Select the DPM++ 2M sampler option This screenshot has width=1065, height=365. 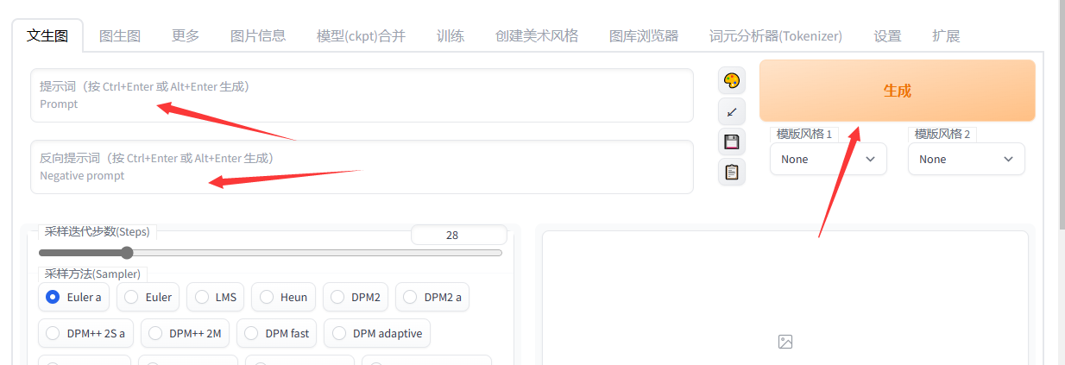[185, 333]
